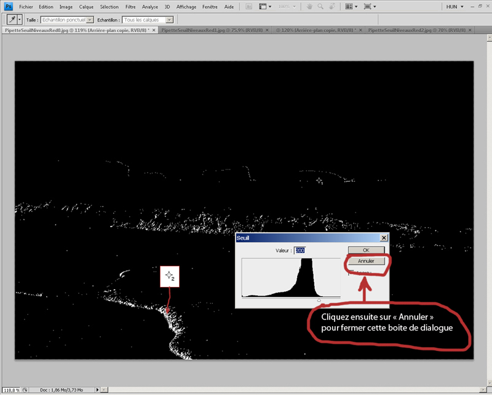Click the Photoshop Ps logo icon

(x=8, y=6)
